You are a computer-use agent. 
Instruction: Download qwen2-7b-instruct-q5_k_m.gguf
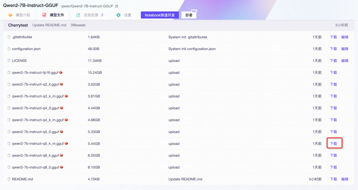tap(333, 144)
